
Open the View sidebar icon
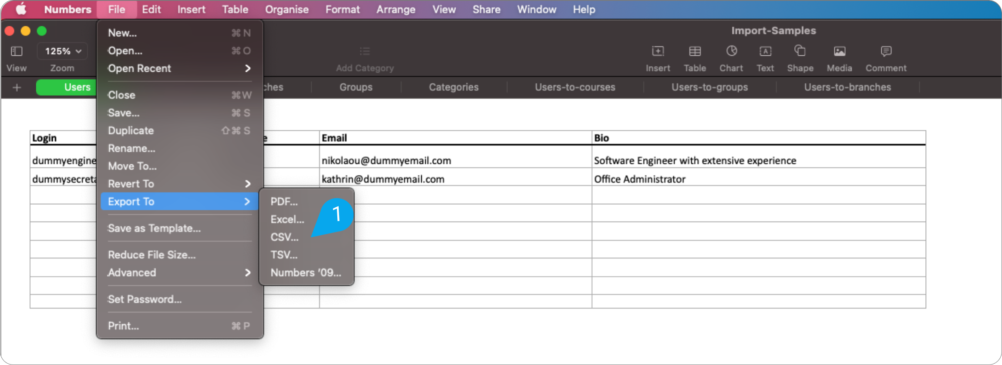17,52
